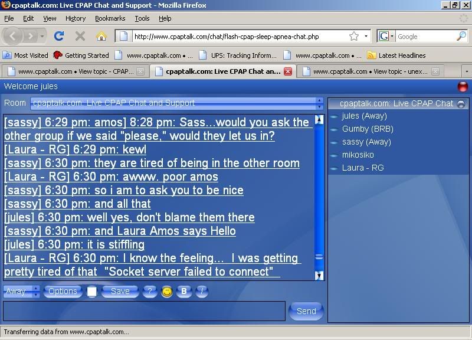472x340 pixels.
Task: Toggle bold text formatting in chat
Action: click(x=184, y=292)
